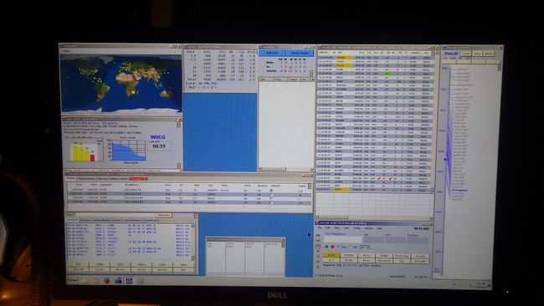Click the callsign entry field under CQ-Frequency

pos(343,239)
